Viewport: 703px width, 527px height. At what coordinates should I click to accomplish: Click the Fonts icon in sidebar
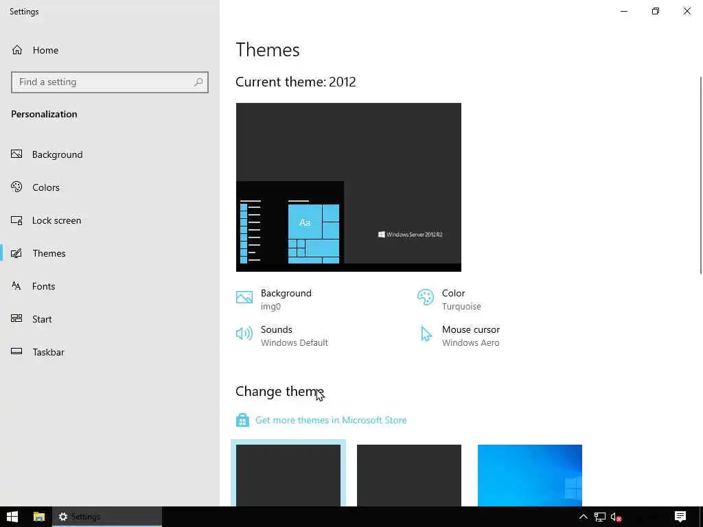click(x=16, y=286)
